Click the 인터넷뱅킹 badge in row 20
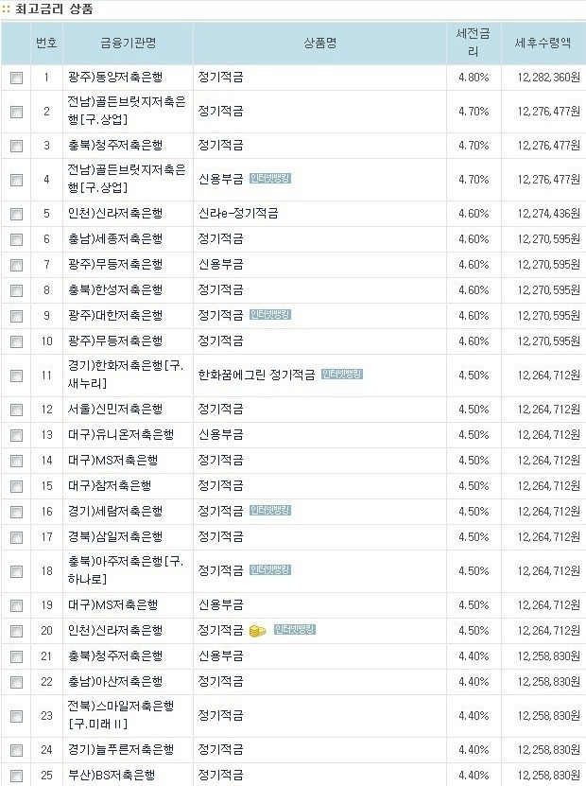This screenshot has width=586, height=786. pyautogui.click(x=295, y=630)
